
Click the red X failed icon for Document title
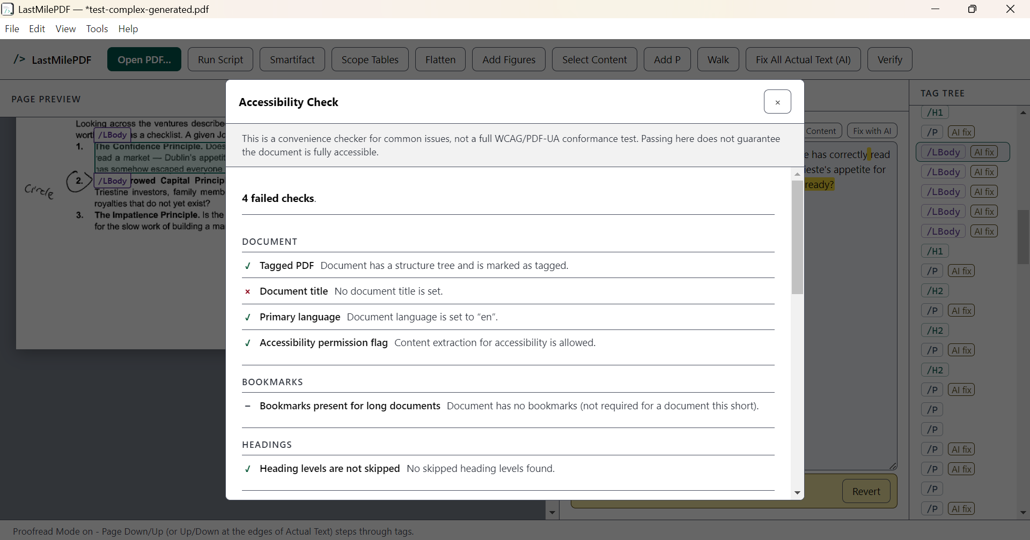point(248,292)
